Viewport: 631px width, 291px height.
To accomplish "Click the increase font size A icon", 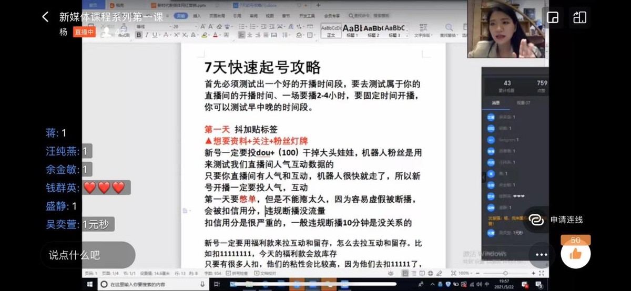I will pos(202,27).
